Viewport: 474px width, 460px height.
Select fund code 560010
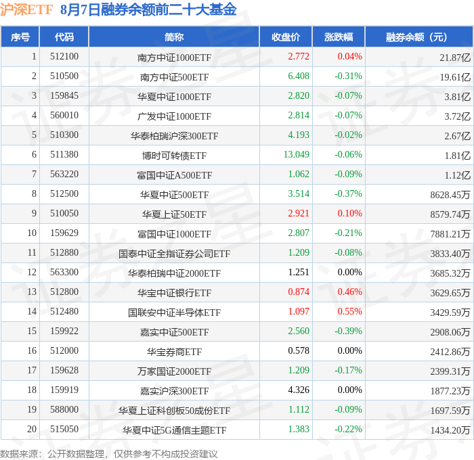(x=64, y=116)
